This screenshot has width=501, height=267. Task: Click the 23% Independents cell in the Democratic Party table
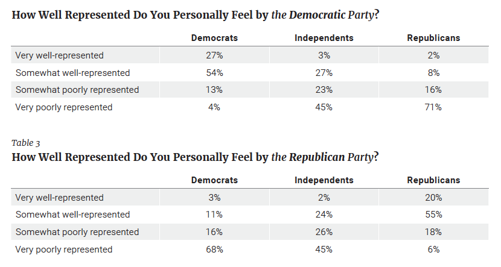tap(324, 90)
